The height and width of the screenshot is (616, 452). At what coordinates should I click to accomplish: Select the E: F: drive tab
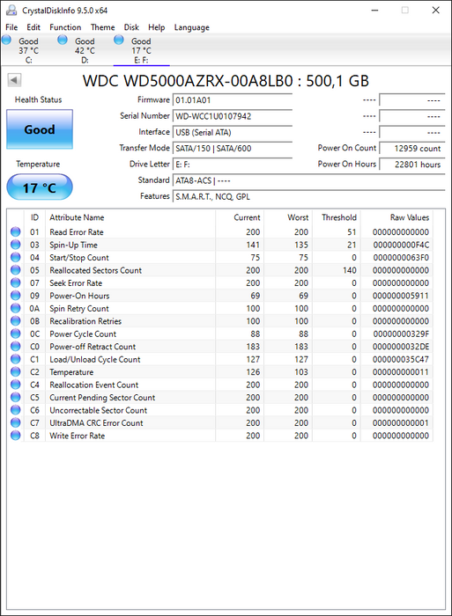click(141, 50)
